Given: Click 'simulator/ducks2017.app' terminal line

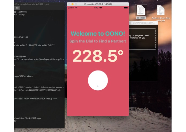Looking at the screenshot, I should 27,118.
